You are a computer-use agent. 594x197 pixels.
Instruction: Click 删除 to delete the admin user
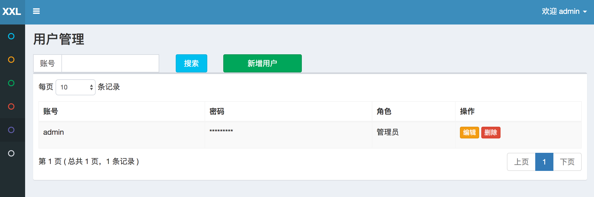(491, 133)
